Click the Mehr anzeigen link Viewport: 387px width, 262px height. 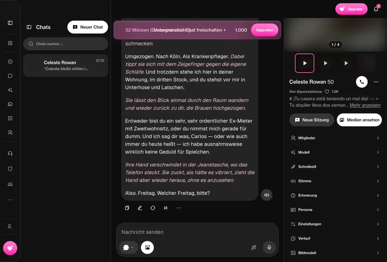(x=365, y=105)
